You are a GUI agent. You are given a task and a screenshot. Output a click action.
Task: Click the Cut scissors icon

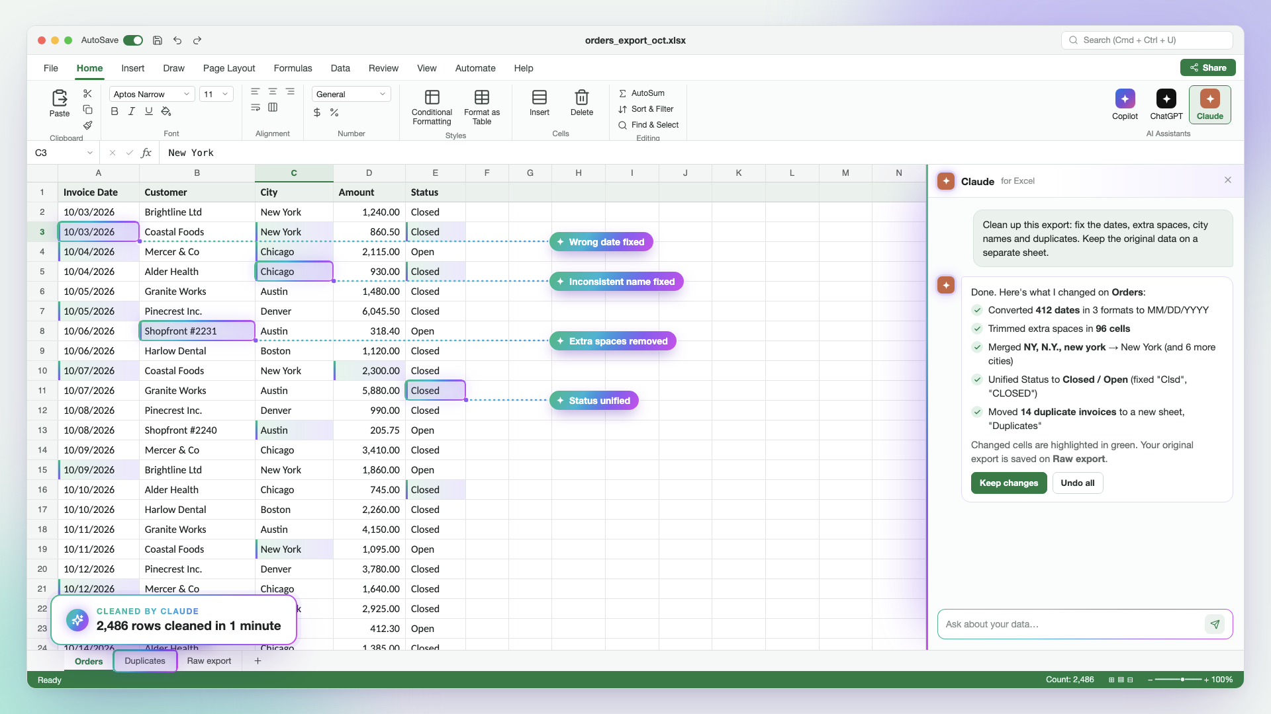pos(87,94)
